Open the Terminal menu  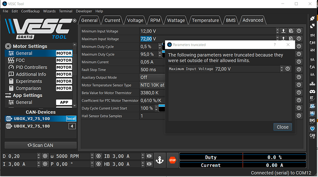[x=66, y=11]
